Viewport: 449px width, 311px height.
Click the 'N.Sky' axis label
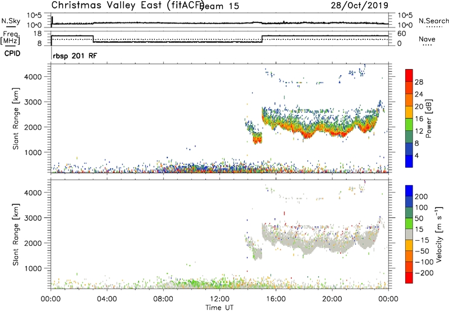pos(11,21)
